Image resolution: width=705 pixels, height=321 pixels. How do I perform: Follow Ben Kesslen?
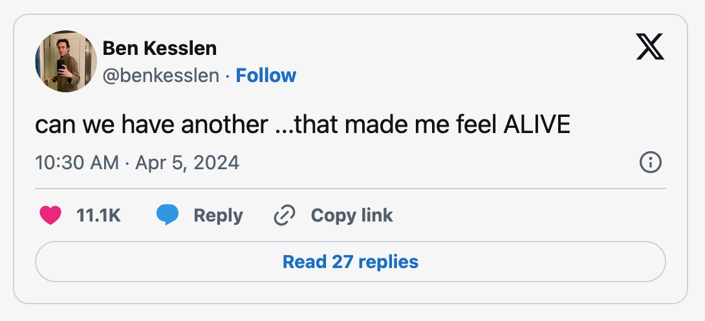(266, 76)
